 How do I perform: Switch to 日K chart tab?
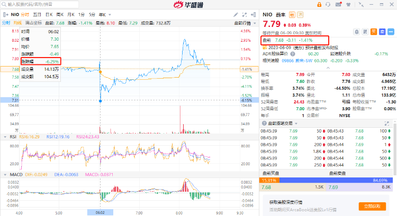coord(49,15)
